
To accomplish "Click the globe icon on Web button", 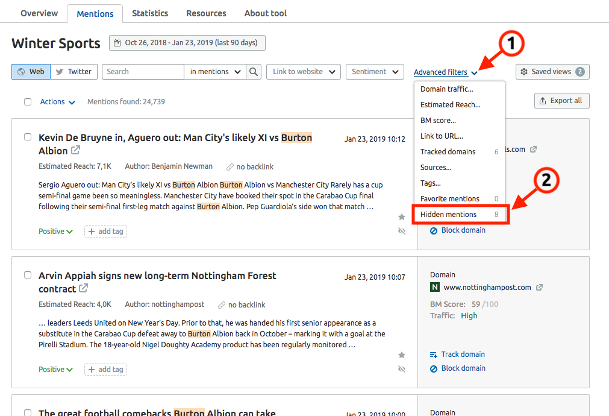I will pos(21,72).
